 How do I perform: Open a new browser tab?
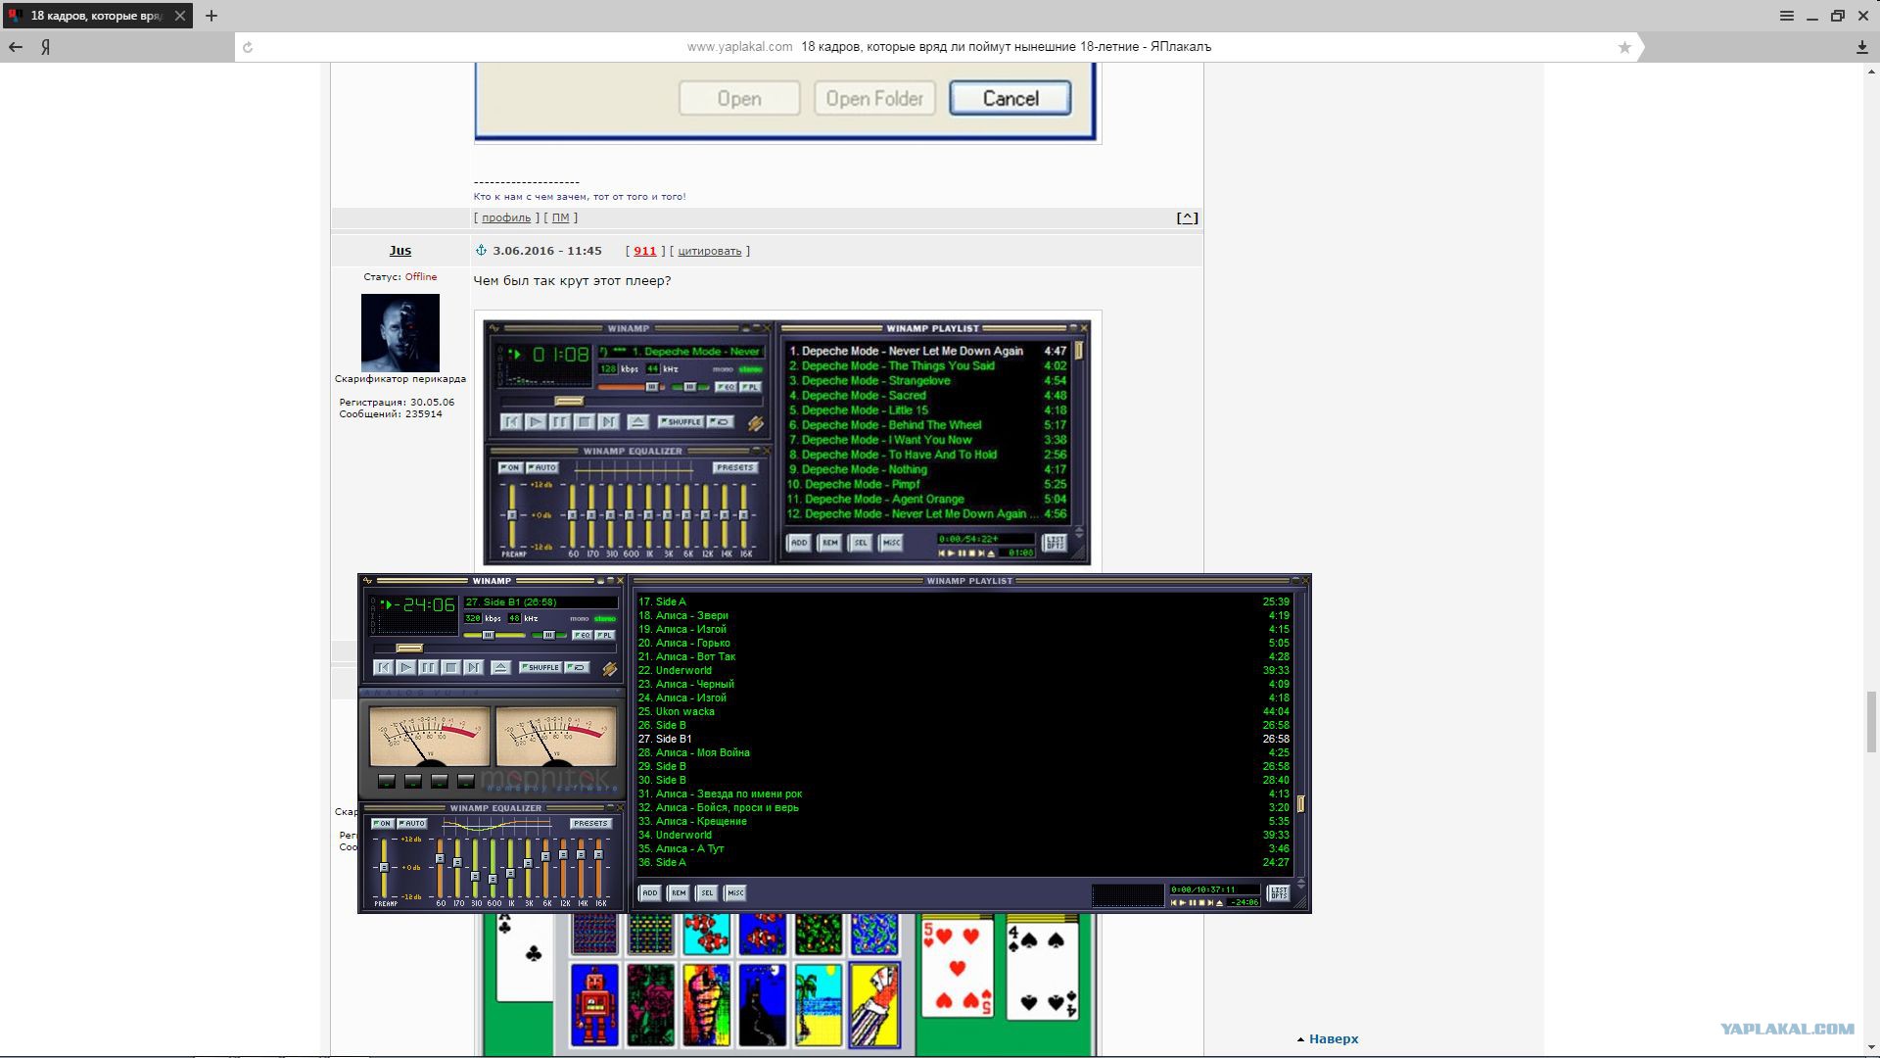point(211,16)
